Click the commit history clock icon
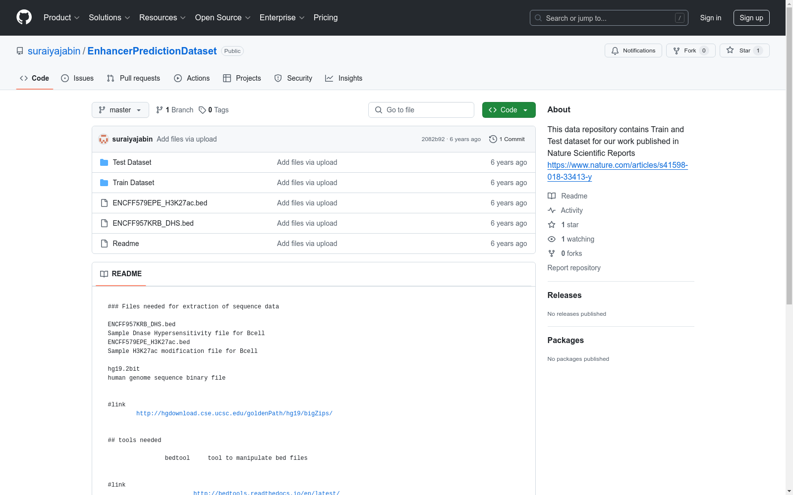 pos(493,139)
